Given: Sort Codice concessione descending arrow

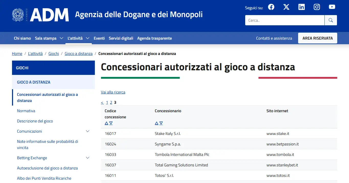Looking at the screenshot, I should click(x=111, y=123).
